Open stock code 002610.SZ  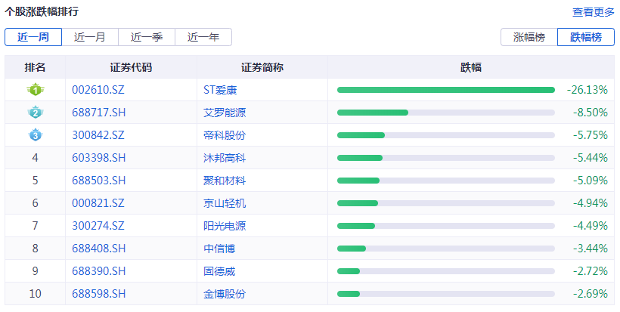98,90
